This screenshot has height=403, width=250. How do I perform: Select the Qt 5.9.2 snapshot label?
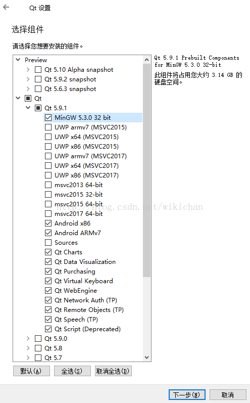pyautogui.click(x=70, y=79)
